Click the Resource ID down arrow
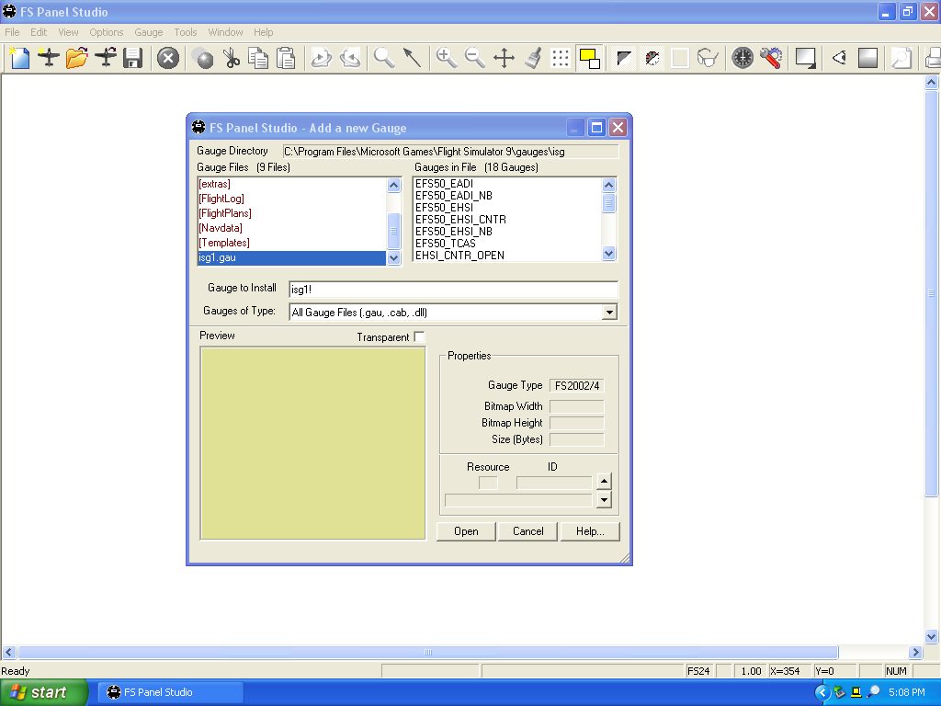941x706 pixels. click(605, 499)
